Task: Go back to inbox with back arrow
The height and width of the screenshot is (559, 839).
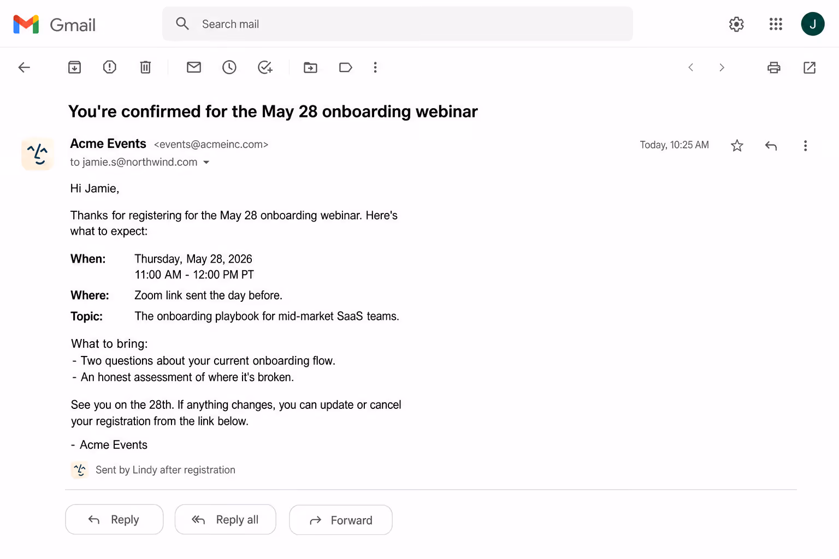Action: click(x=24, y=67)
